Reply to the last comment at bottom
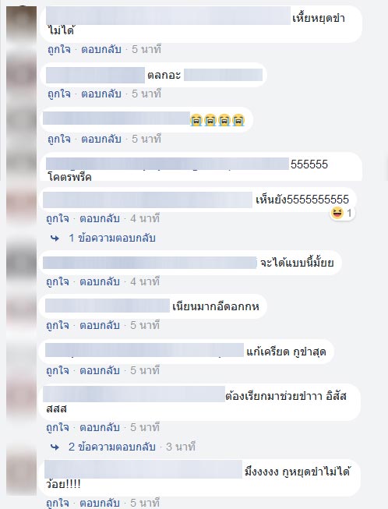 (x=100, y=503)
